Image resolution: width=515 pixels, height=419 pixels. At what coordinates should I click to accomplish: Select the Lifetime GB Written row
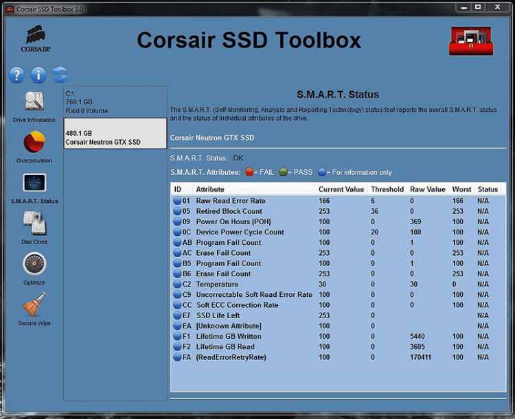[x=228, y=337]
